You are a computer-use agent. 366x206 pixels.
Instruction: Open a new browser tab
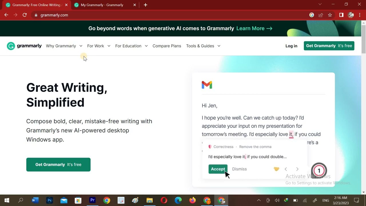[145, 5]
